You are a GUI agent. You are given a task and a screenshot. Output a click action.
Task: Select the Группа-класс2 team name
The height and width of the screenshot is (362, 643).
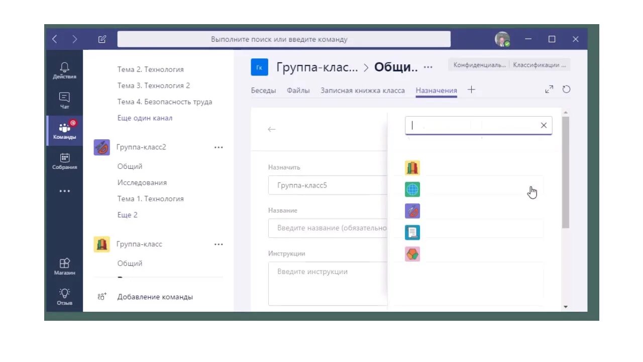click(x=141, y=147)
